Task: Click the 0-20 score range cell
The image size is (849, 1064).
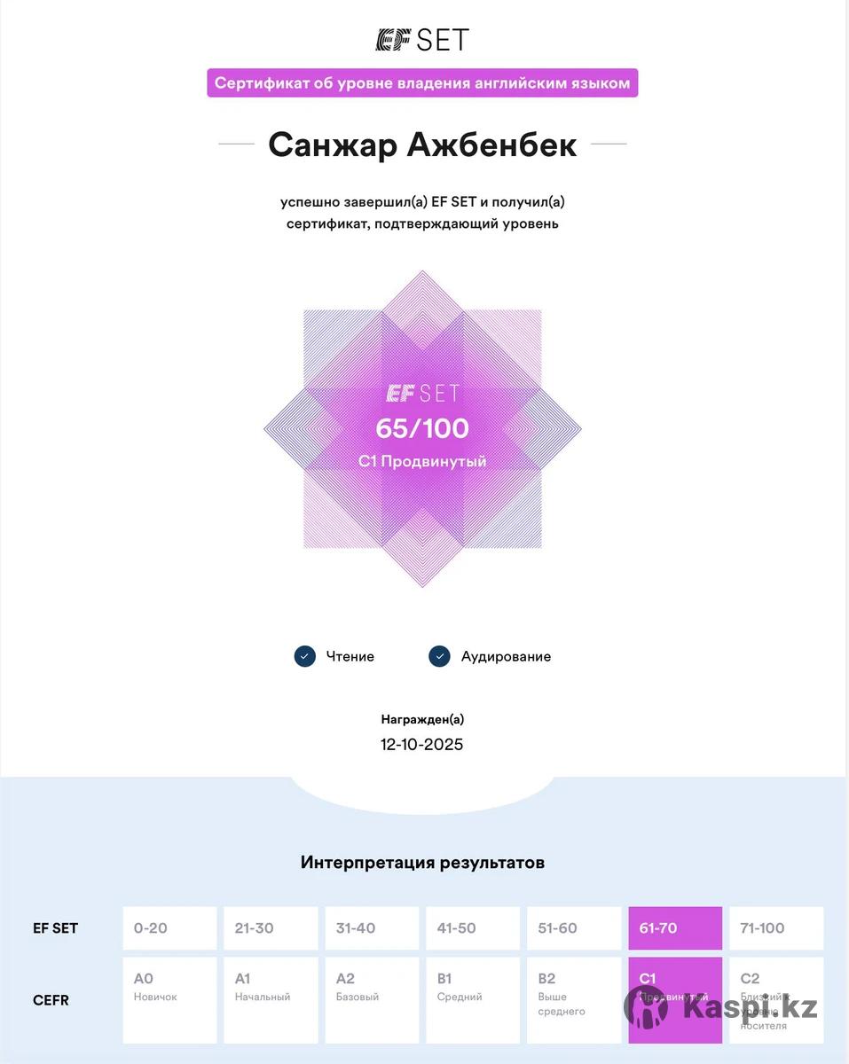Action: [169, 928]
